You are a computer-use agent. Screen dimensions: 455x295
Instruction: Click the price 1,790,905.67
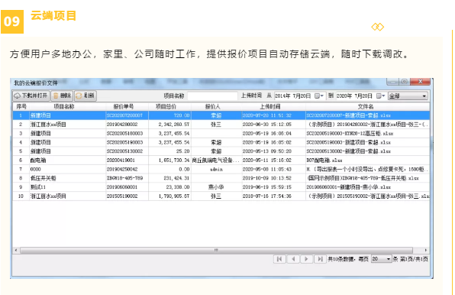tap(174, 196)
